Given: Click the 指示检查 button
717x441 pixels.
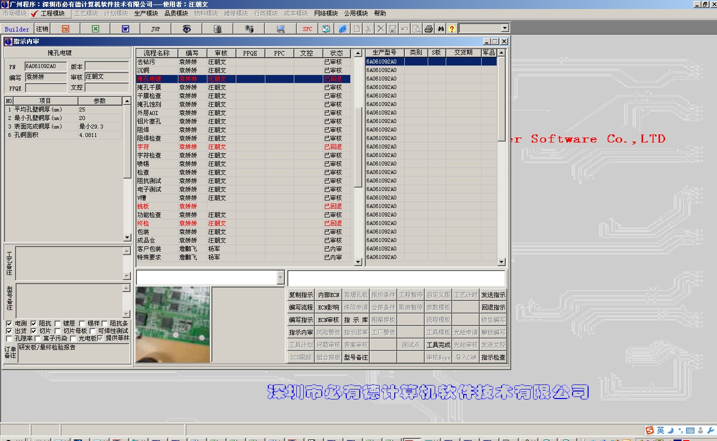Looking at the screenshot, I should [493, 357].
